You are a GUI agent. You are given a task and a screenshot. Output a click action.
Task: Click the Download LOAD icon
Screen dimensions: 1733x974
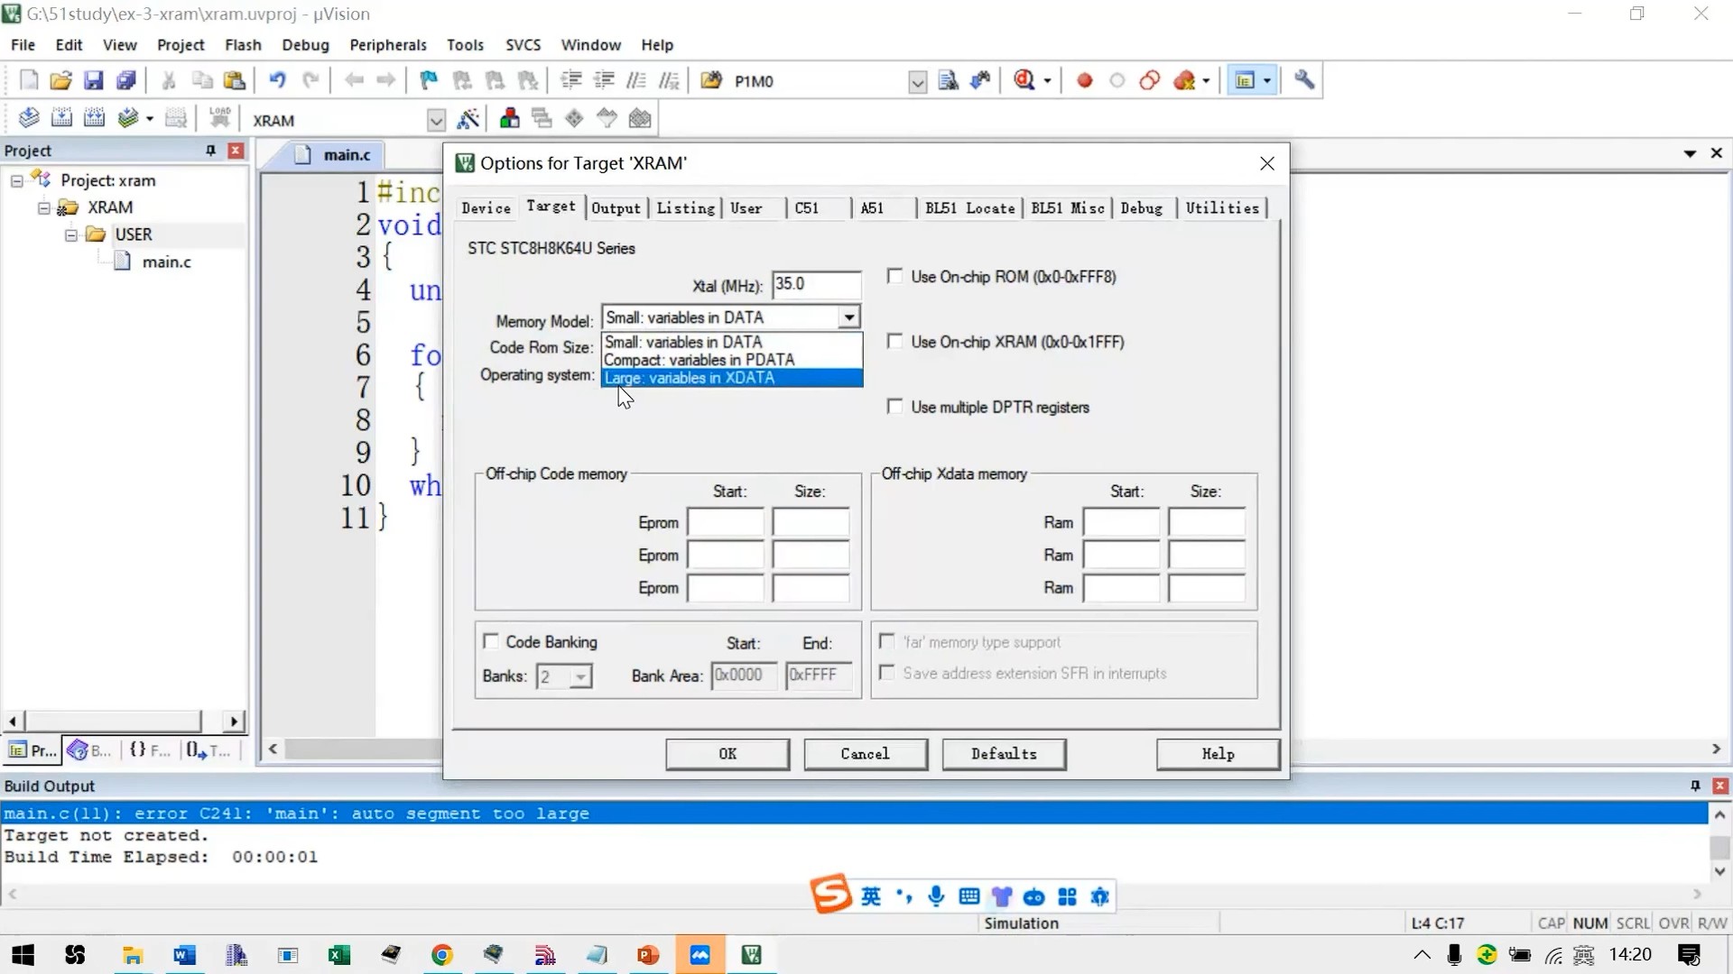click(x=219, y=118)
